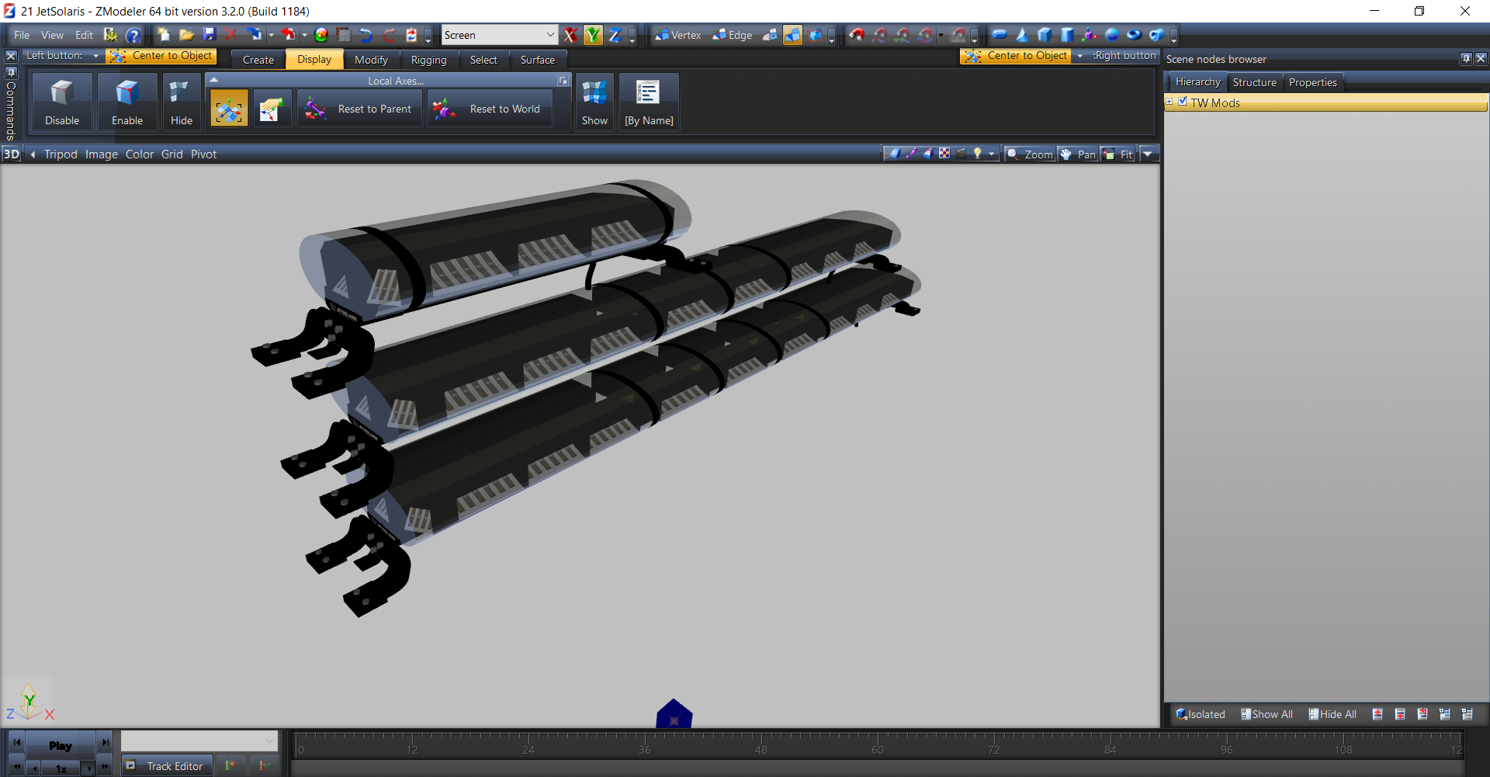The image size is (1490, 777).
Task: Select the cone primitive icon
Action: click(1022, 35)
